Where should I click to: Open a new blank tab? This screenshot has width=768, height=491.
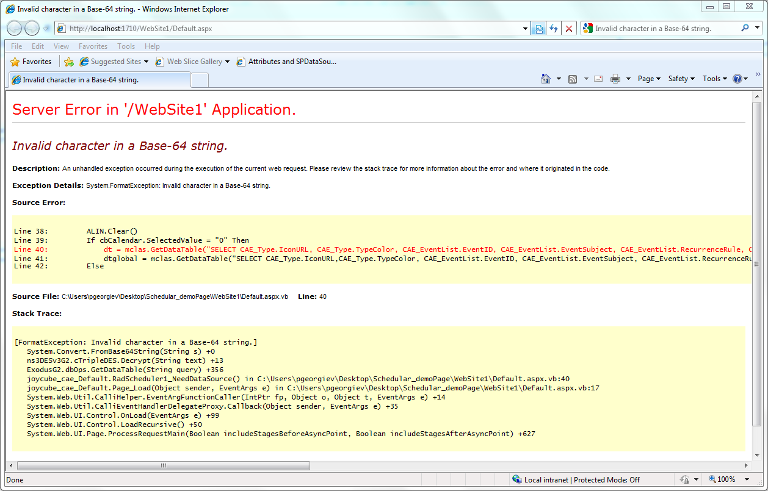click(x=200, y=80)
